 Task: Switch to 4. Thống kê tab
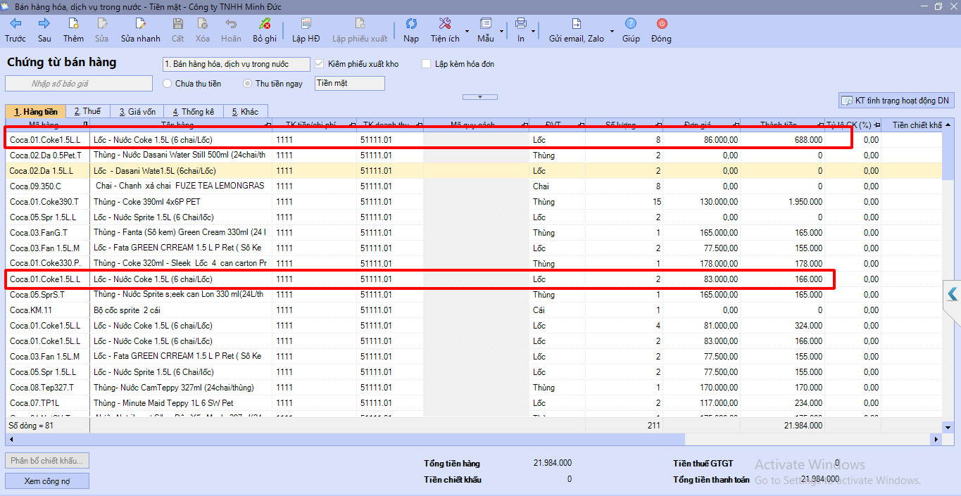pos(194,112)
